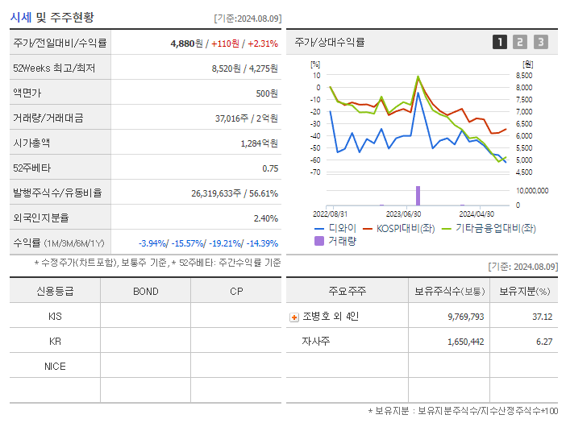Switch to chart view 1
Image resolution: width=566 pixels, height=423 pixels.
coord(500,42)
